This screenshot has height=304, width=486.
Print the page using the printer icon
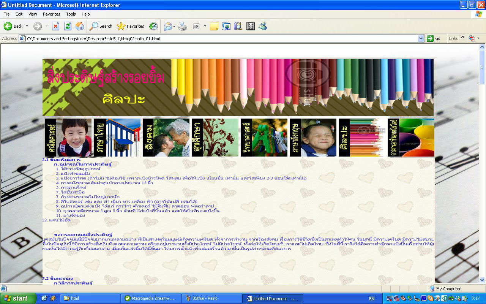(x=183, y=26)
